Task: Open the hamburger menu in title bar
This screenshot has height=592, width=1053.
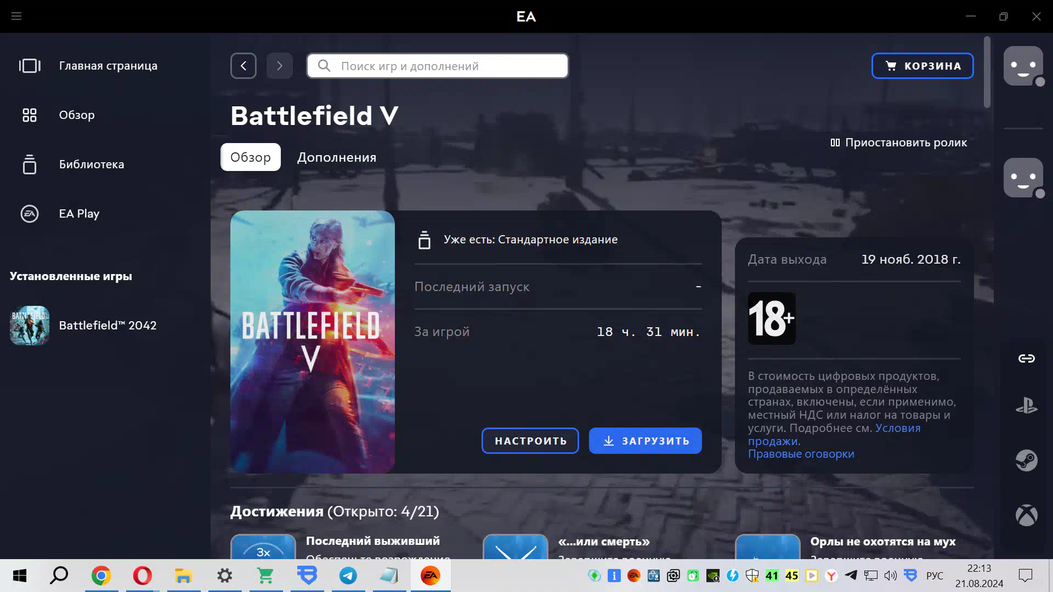Action: [x=16, y=16]
